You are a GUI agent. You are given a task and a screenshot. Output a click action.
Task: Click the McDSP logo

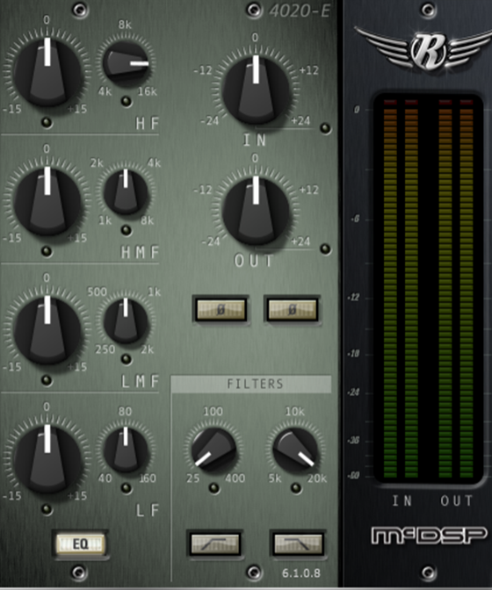coord(429,536)
